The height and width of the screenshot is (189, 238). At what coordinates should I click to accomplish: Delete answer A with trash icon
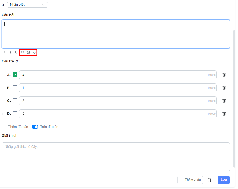click(224, 75)
